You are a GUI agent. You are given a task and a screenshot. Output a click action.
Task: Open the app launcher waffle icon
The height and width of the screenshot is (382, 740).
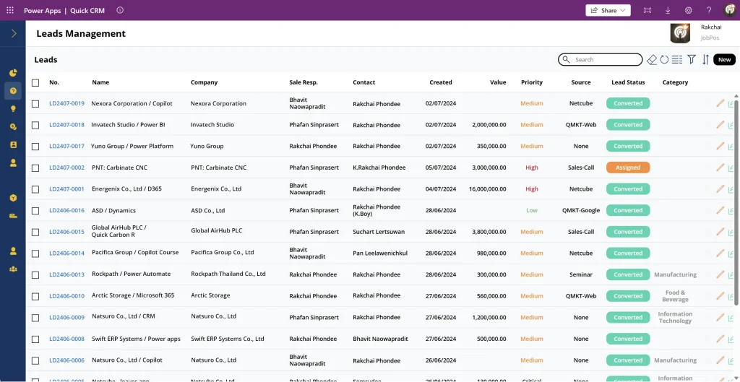pos(10,10)
